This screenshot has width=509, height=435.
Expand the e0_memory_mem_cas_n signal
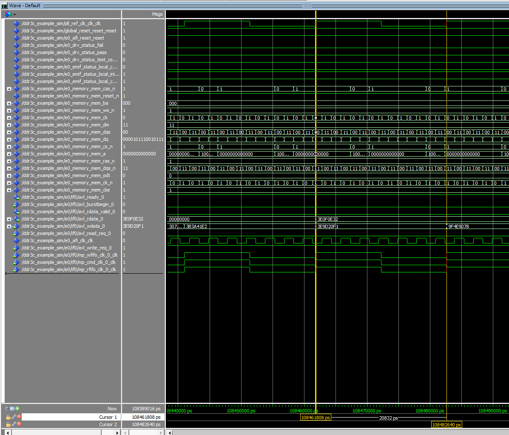click(9, 89)
